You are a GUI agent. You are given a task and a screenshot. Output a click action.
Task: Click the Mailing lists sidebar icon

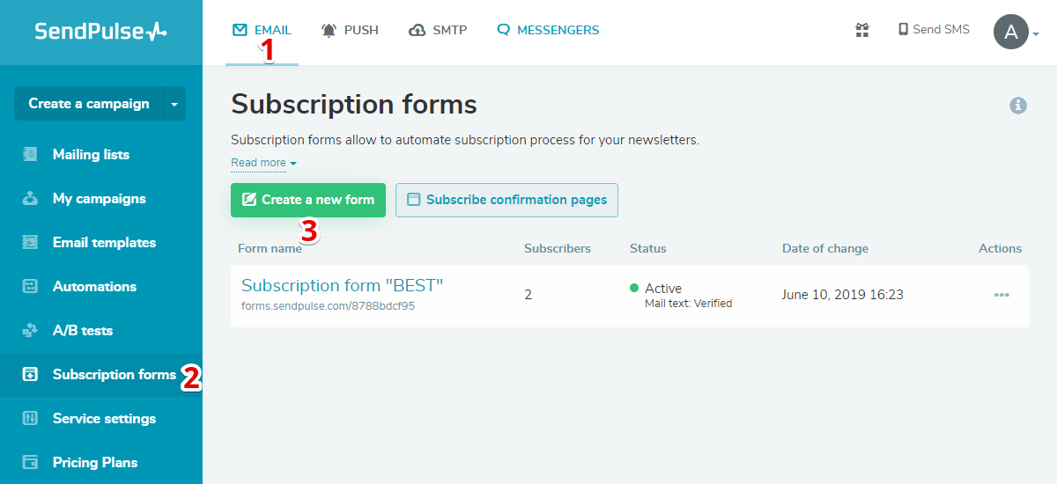[30, 155]
